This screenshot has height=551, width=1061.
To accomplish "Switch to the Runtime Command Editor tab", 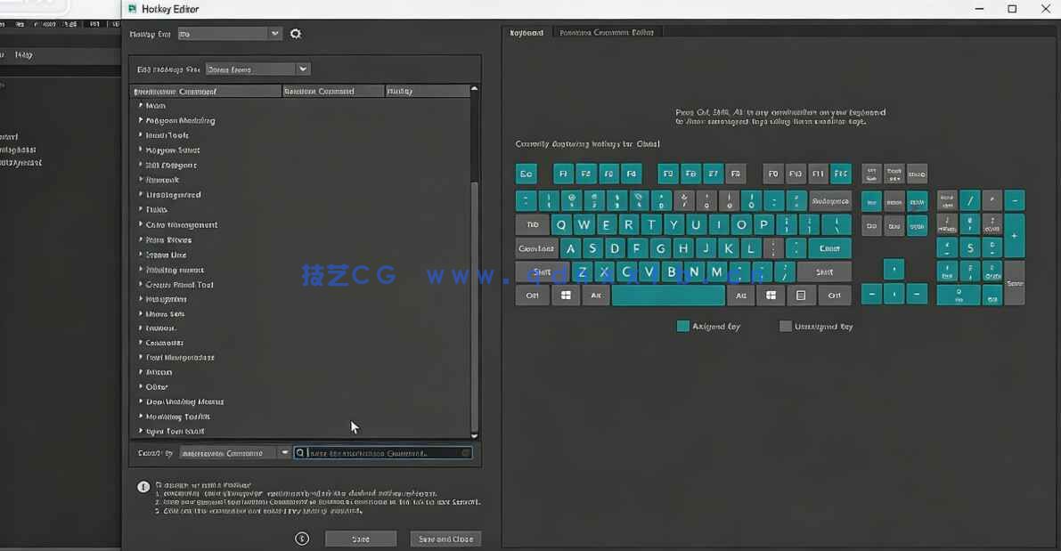I will click(x=606, y=33).
